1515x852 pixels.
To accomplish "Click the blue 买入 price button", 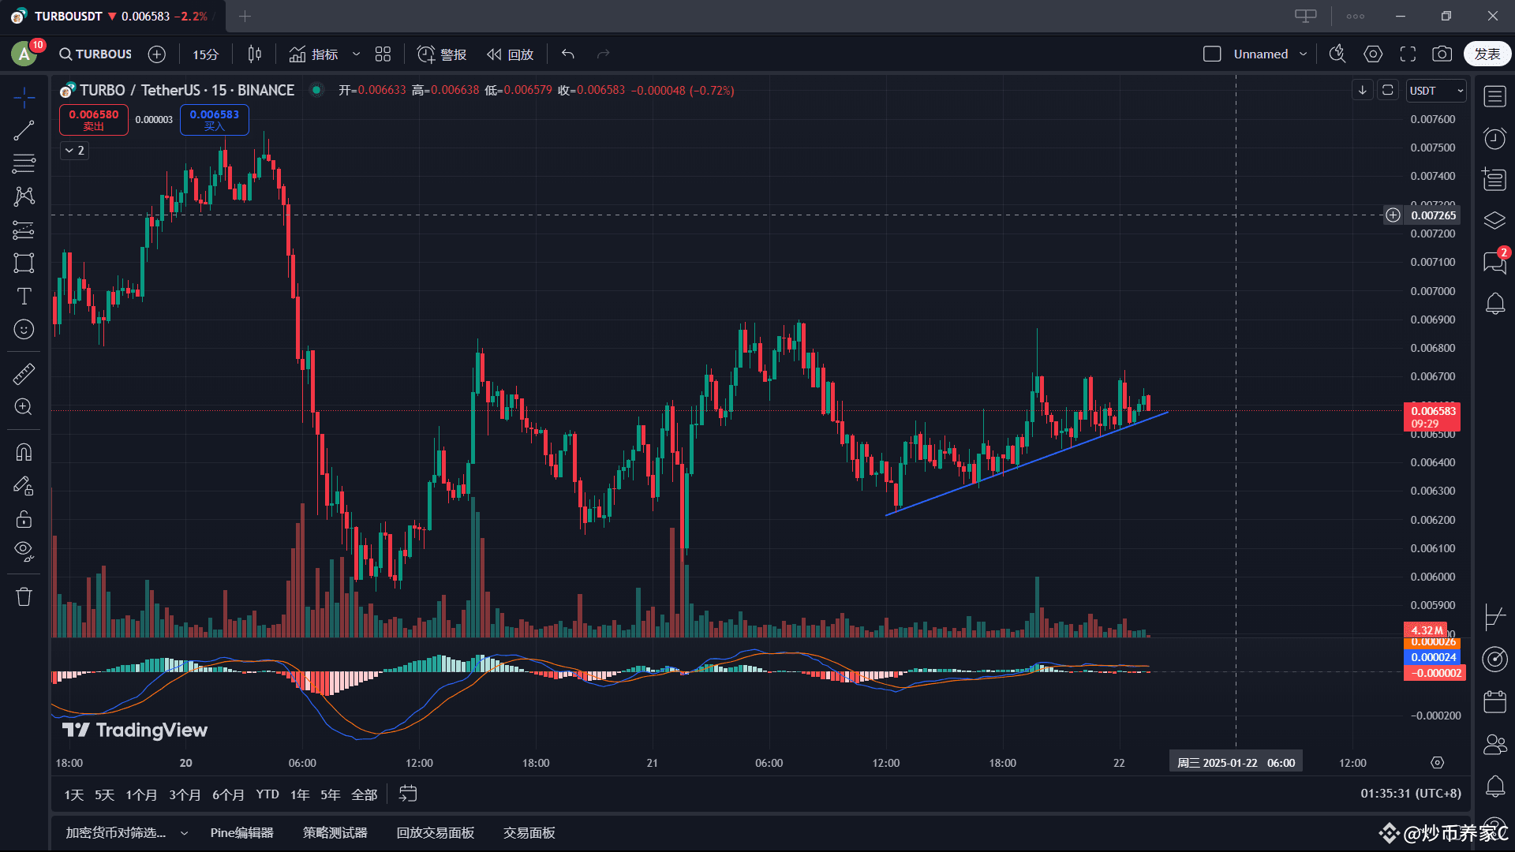I will click(x=214, y=120).
